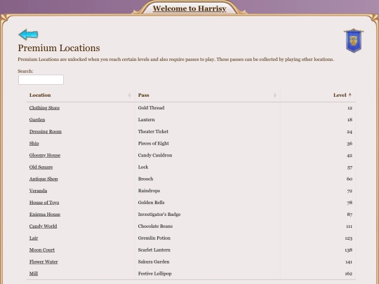Open the Garden location link
The height and width of the screenshot is (284, 379).
pos(37,119)
